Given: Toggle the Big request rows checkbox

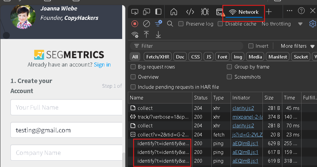Looking at the screenshot, I should [133, 67].
